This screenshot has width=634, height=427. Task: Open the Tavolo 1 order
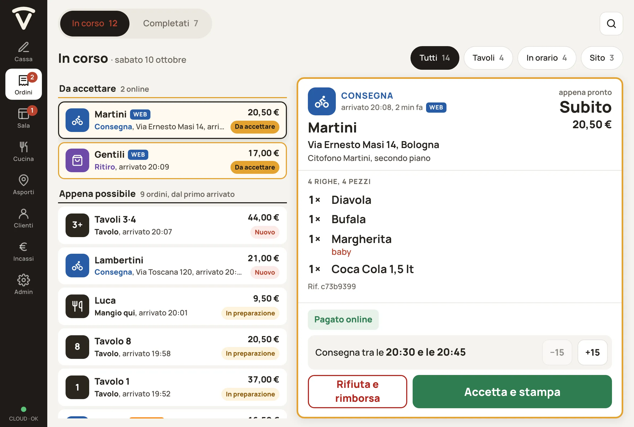(x=172, y=388)
